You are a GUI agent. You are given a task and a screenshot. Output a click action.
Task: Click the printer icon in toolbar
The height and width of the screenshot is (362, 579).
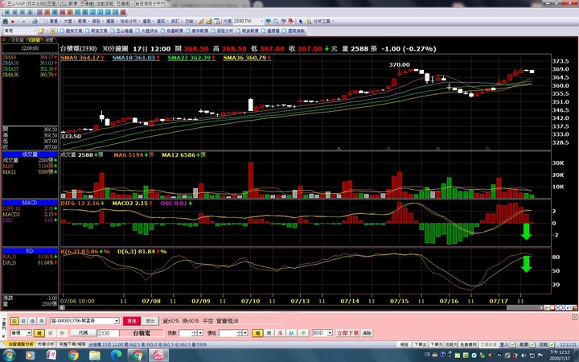click(x=35, y=22)
